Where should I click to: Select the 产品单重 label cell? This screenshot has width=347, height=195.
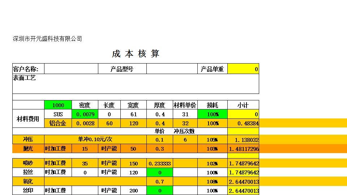point(213,69)
